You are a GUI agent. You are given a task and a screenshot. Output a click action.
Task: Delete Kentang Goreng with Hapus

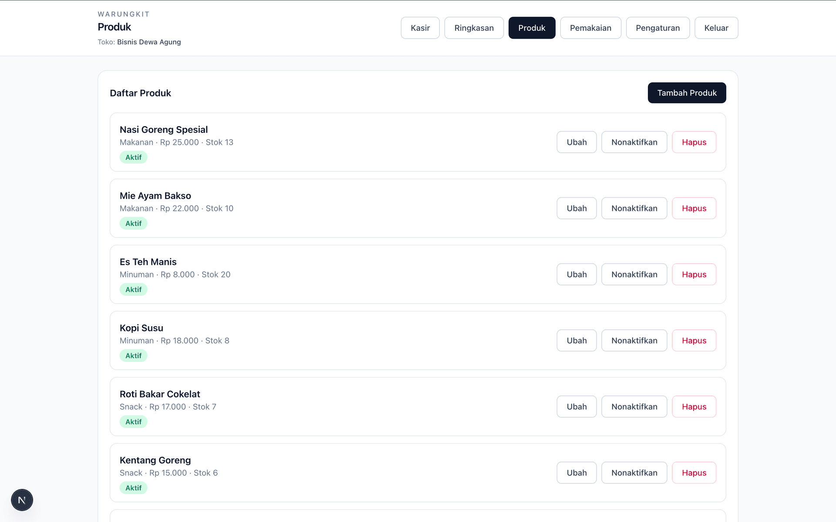(x=694, y=473)
